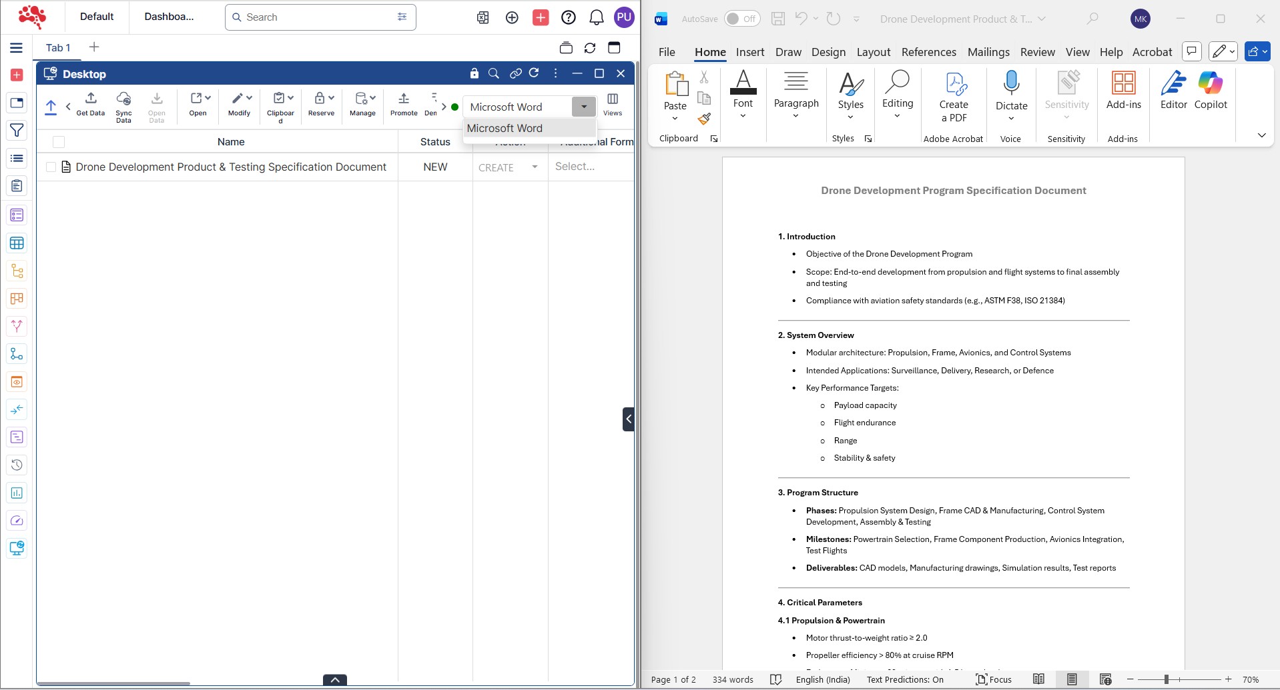Viewport: 1280px width, 690px height.
Task: Switch to the References ribbon tab
Action: [928, 52]
